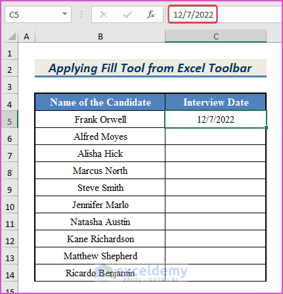
Task: Click the Name of the Candidate header cell
Action: pyautogui.click(x=100, y=102)
